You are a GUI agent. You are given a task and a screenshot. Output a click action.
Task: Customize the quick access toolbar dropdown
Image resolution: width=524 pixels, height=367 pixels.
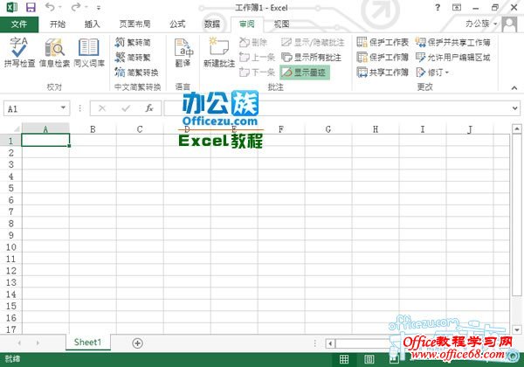pyautogui.click(x=98, y=7)
